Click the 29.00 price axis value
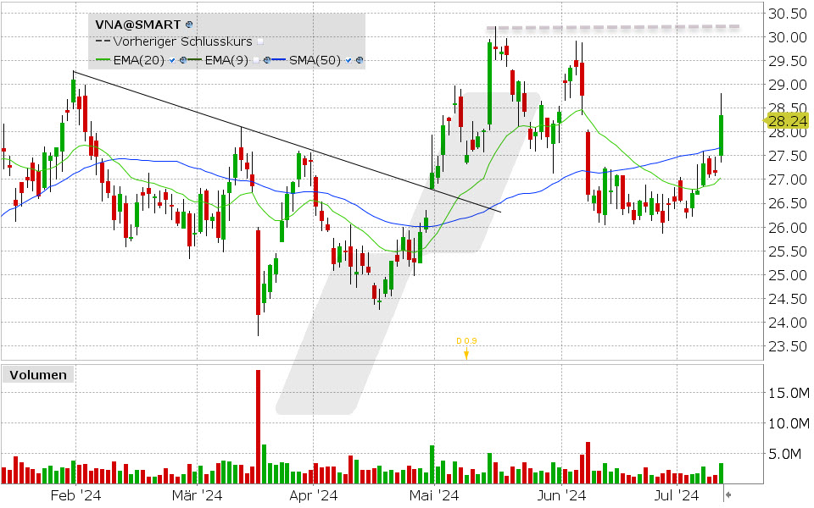The image size is (814, 508). click(788, 85)
